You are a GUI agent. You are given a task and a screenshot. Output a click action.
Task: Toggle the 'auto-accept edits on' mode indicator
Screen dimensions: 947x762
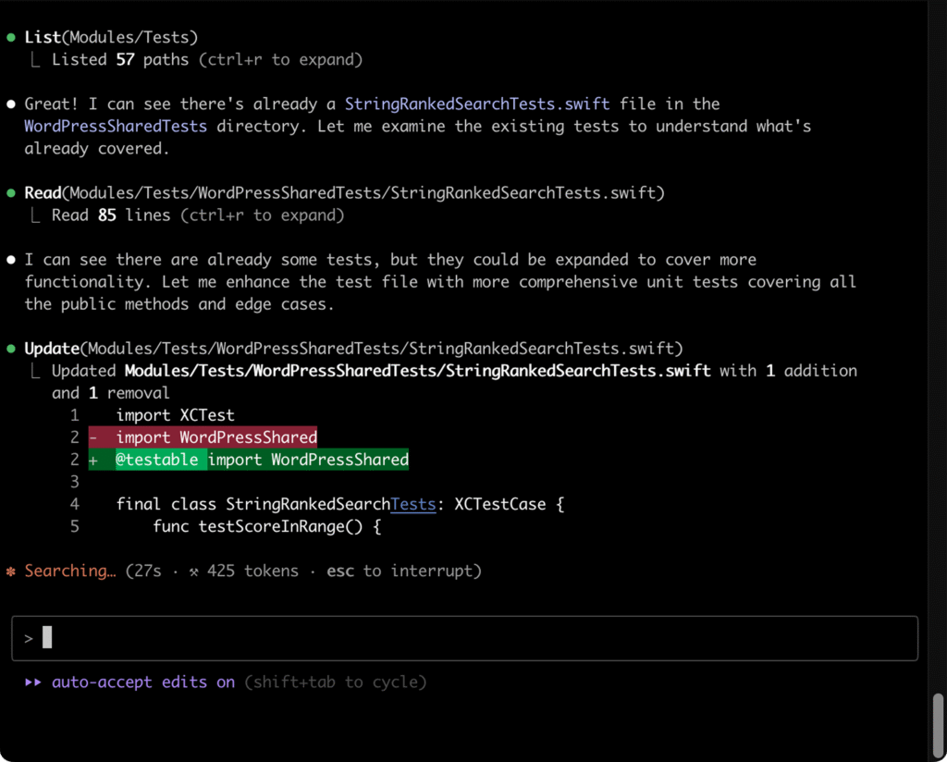click(x=143, y=682)
